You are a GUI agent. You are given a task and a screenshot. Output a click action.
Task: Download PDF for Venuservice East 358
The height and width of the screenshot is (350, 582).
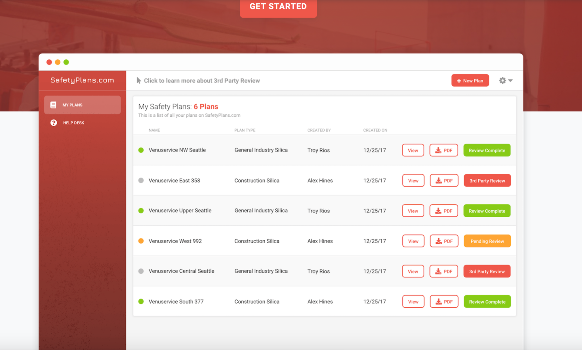pyautogui.click(x=444, y=181)
